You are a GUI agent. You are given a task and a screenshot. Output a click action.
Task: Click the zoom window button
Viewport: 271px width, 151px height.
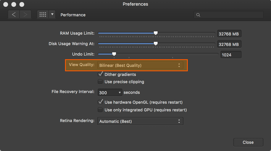pyautogui.click(x=22, y=4)
